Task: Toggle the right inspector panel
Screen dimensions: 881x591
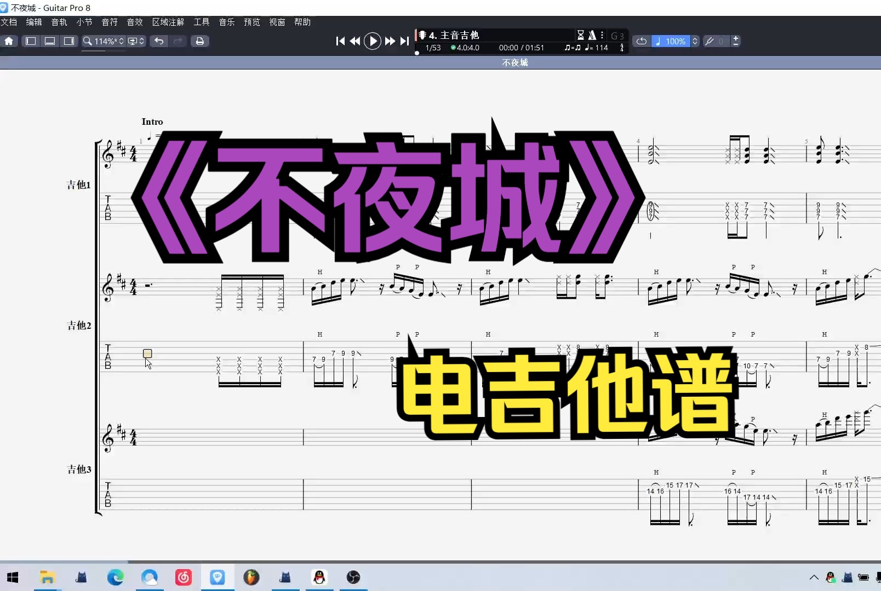Action: coord(69,41)
